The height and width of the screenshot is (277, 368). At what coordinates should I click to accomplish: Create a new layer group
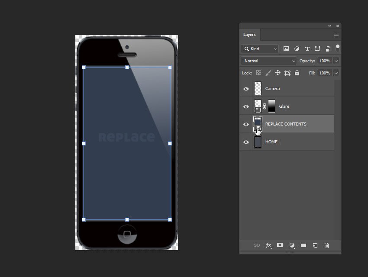(303, 245)
